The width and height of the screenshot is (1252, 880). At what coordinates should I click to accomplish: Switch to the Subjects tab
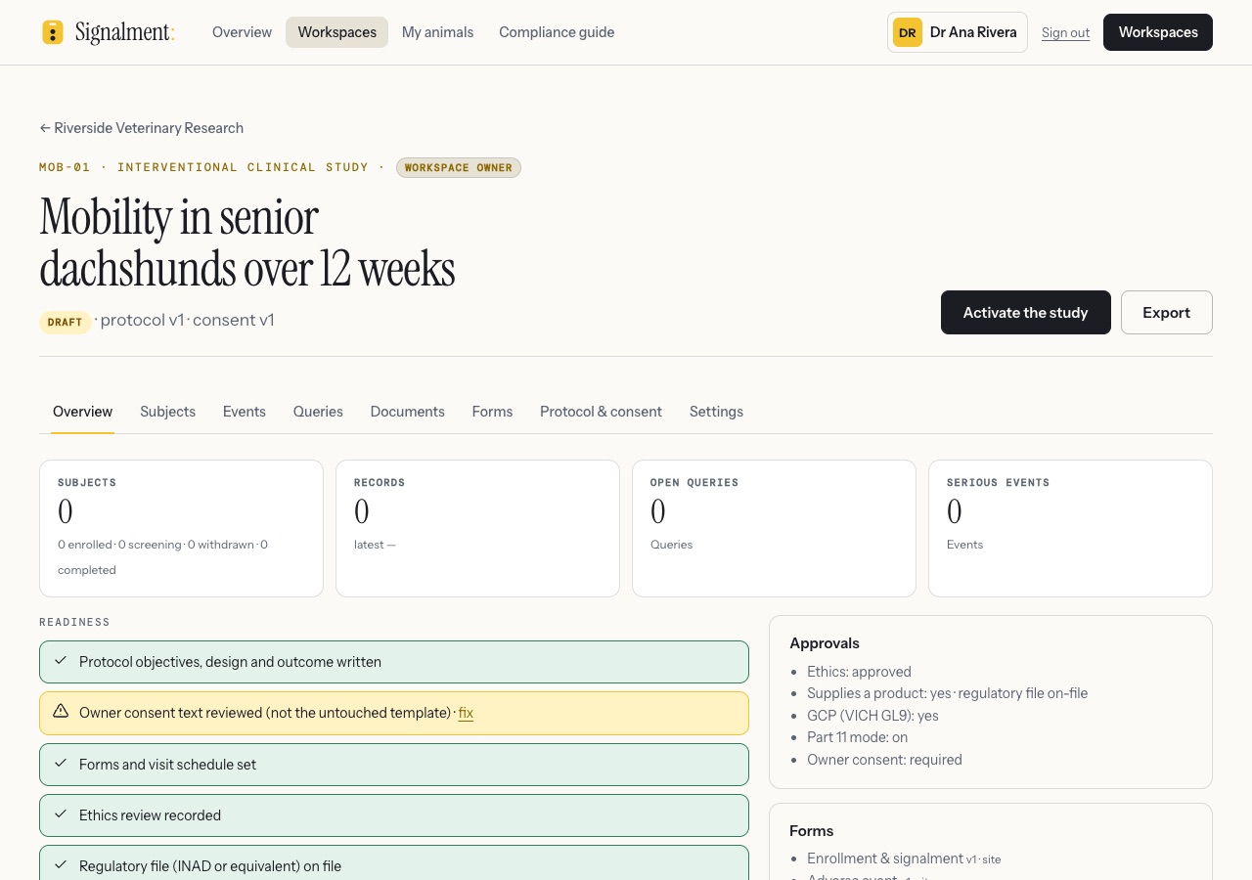pos(167,412)
